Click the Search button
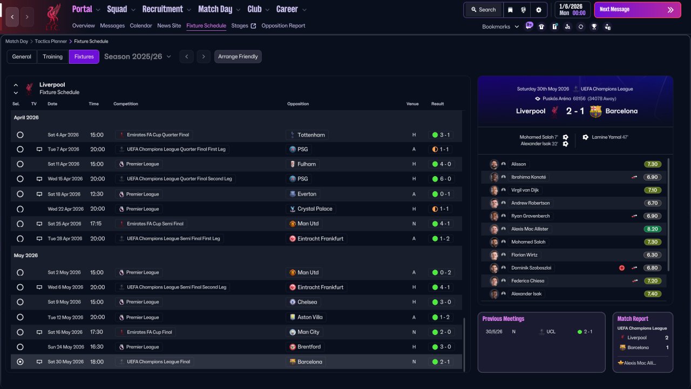691x389 pixels. tap(483, 10)
